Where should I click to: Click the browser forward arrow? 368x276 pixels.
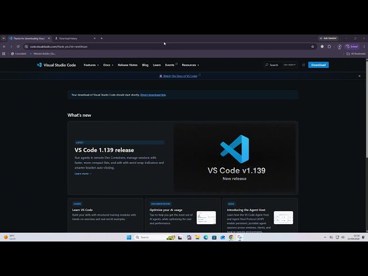[x=11, y=47]
